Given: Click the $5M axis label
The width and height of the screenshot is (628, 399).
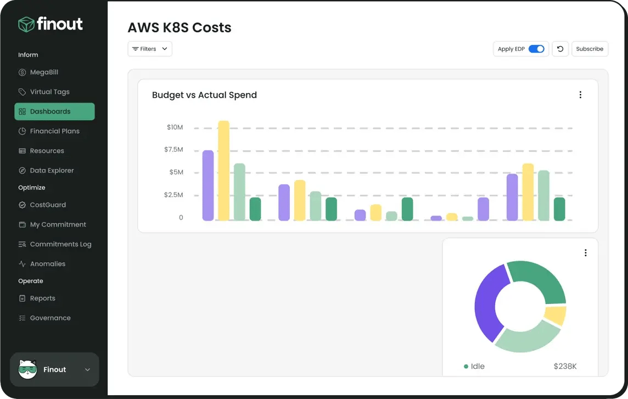Looking at the screenshot, I should pos(176,172).
